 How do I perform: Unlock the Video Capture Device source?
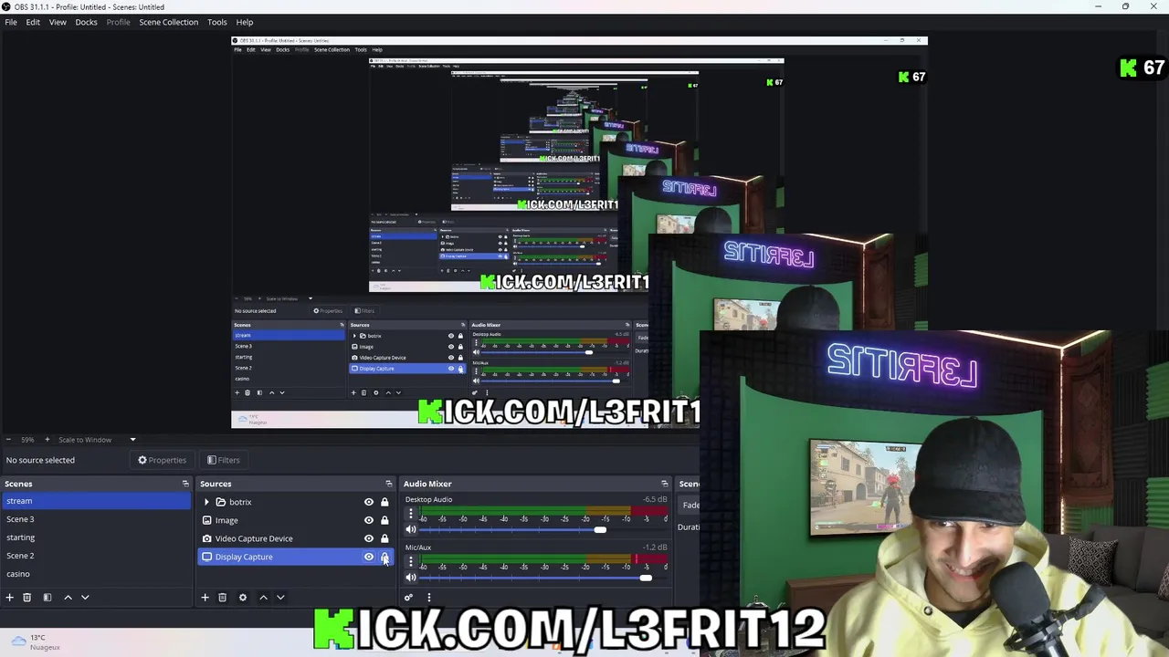click(384, 538)
